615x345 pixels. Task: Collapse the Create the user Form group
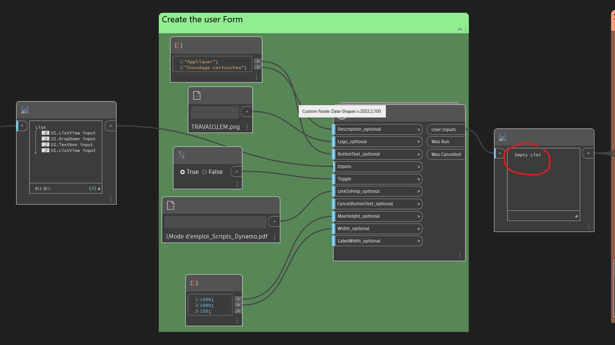[460, 29]
